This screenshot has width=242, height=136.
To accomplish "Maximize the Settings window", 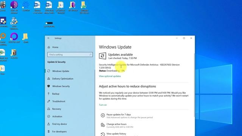I will tap(184, 38).
